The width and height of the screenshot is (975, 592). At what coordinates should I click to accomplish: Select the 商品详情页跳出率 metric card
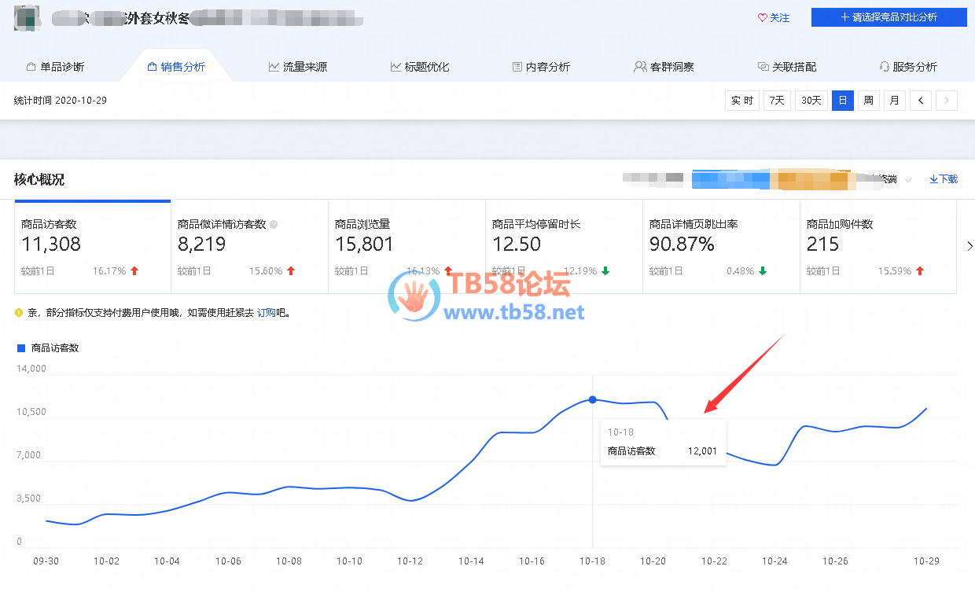click(x=721, y=247)
